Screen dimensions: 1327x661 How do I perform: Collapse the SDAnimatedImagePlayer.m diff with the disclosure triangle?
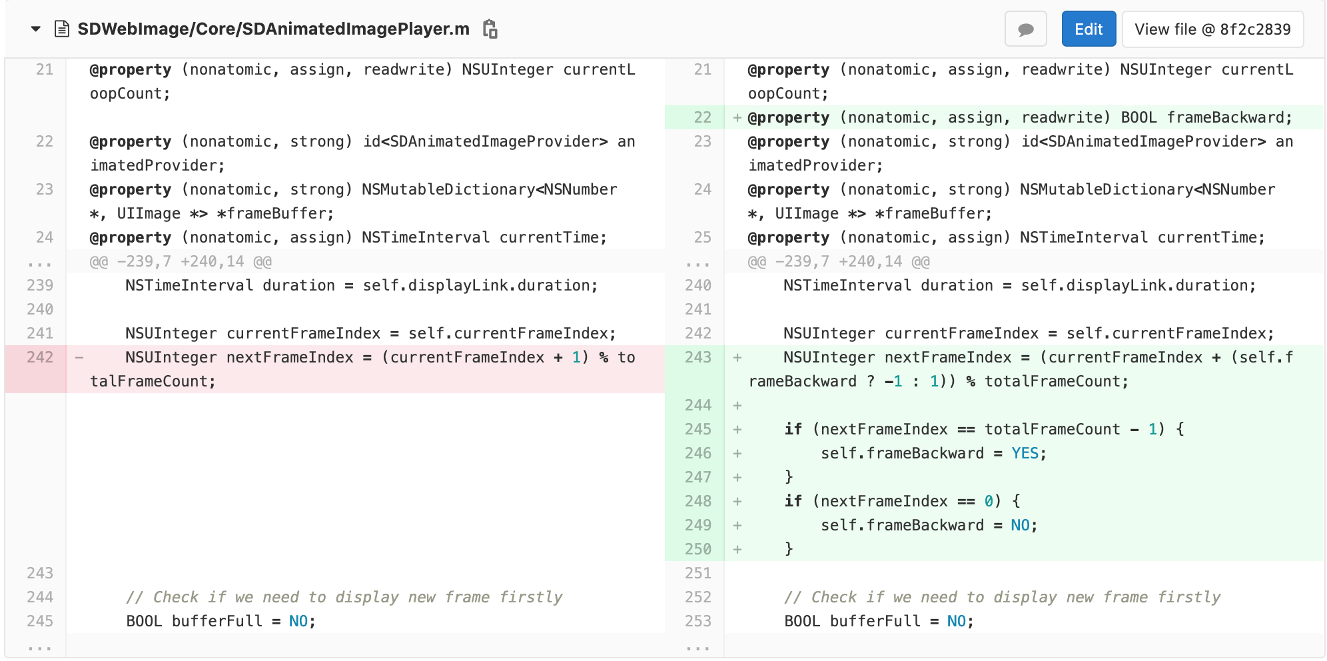click(35, 29)
